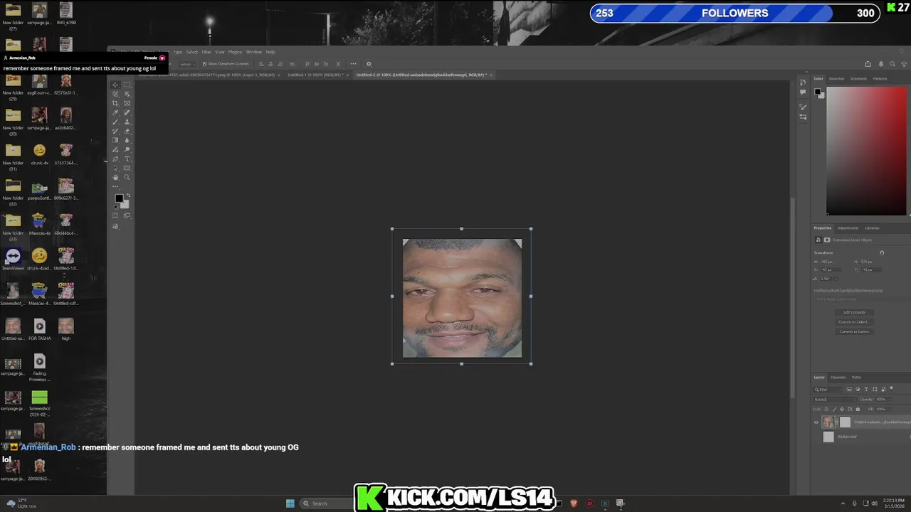This screenshot has height=512, width=911.
Task: Open the Type menu
Action: 177,52
